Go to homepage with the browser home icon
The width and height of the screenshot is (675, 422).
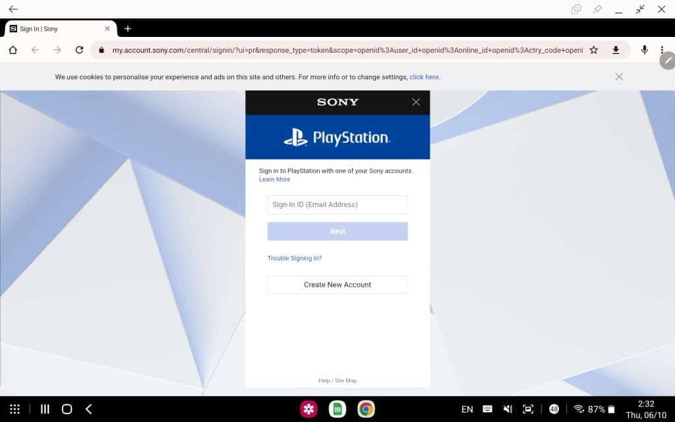pos(13,50)
